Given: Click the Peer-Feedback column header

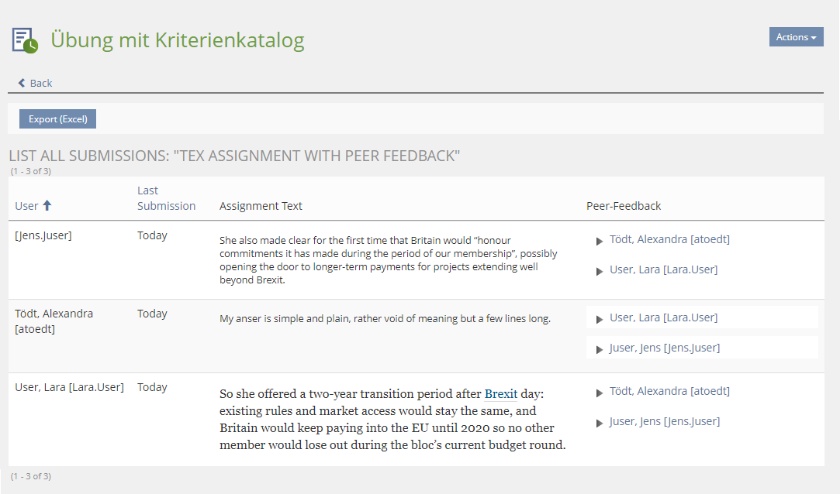Looking at the screenshot, I should [x=624, y=206].
